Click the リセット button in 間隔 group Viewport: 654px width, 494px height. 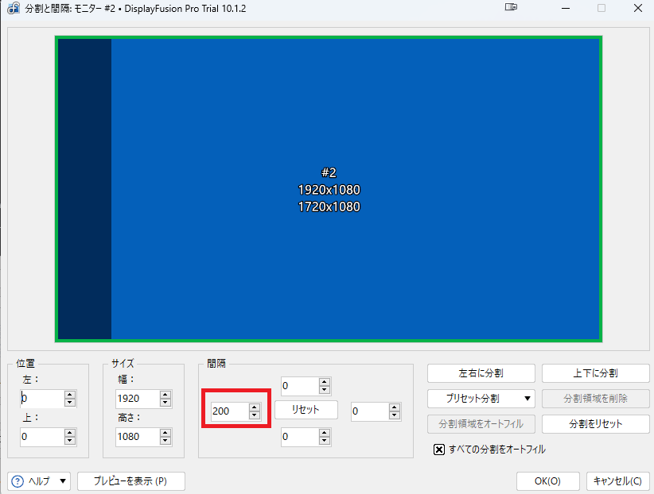306,410
